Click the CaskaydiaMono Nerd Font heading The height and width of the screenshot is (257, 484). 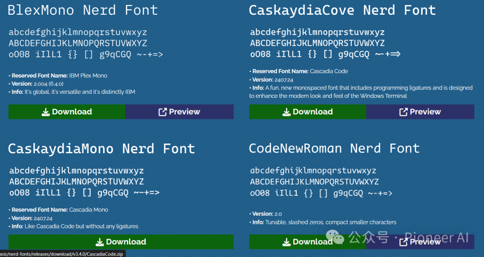102,149
